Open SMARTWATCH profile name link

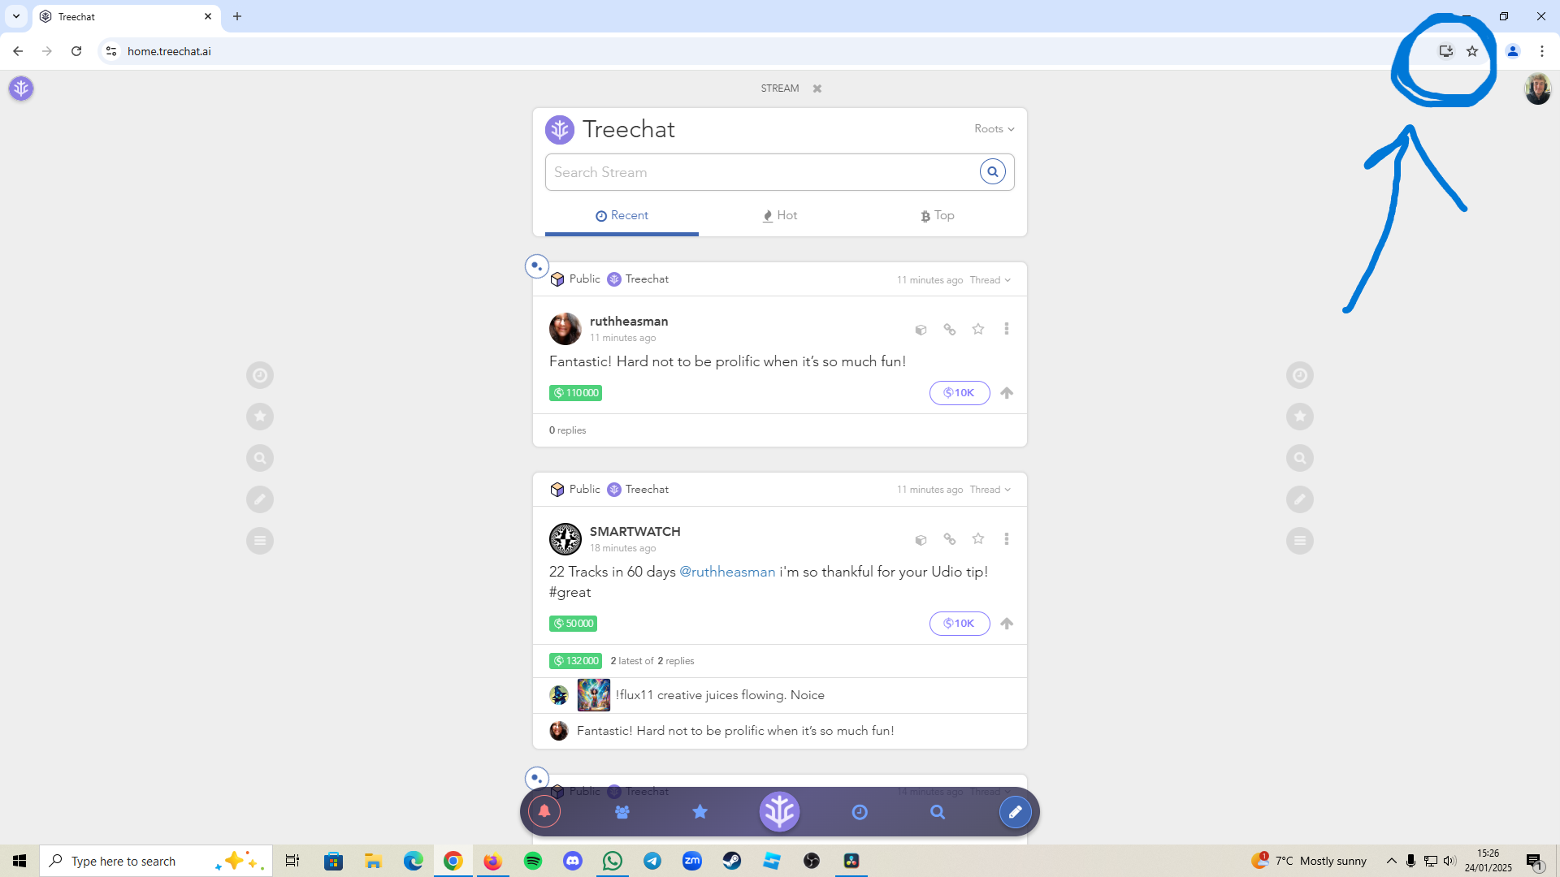[635, 531]
